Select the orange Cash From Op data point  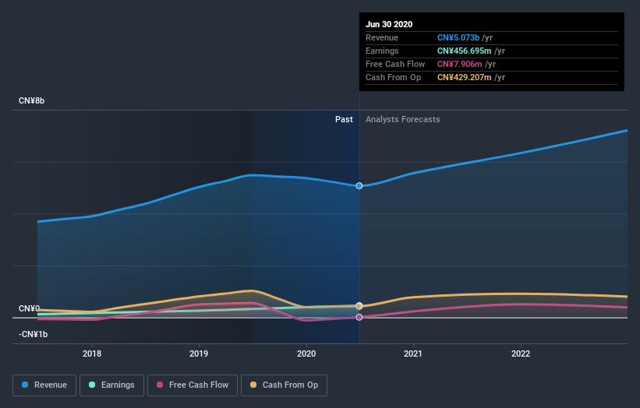coord(359,306)
